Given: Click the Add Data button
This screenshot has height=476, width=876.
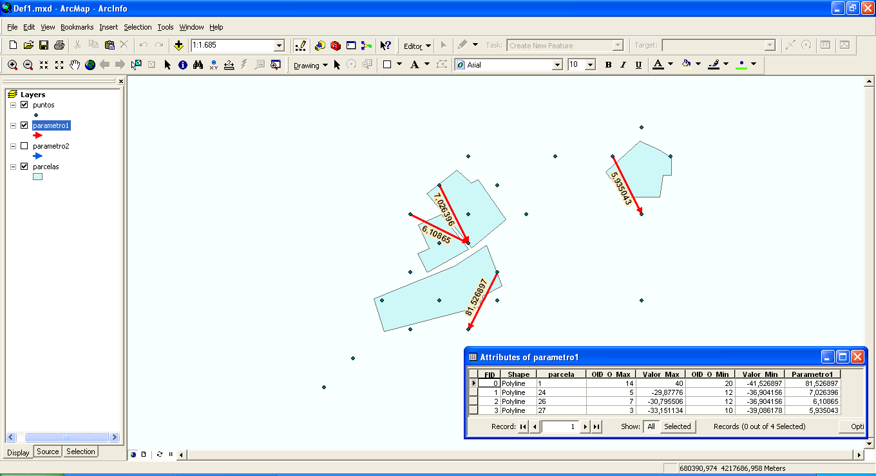Looking at the screenshot, I should pos(179,46).
